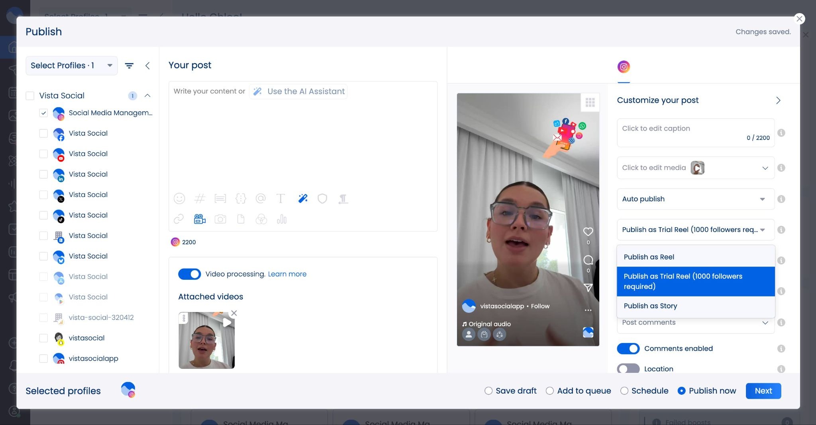Open the AI Assistant magic wand tool

(x=302, y=198)
